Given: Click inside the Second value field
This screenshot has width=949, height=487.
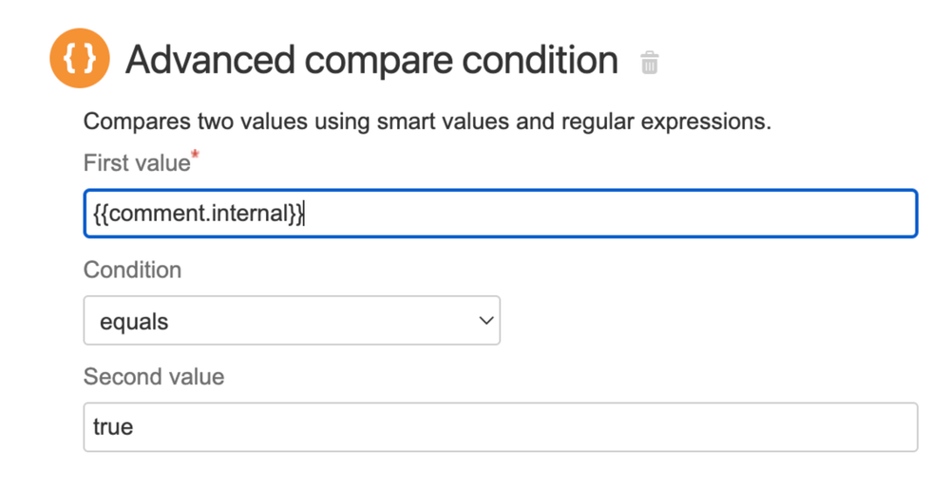Looking at the screenshot, I should point(500,427).
